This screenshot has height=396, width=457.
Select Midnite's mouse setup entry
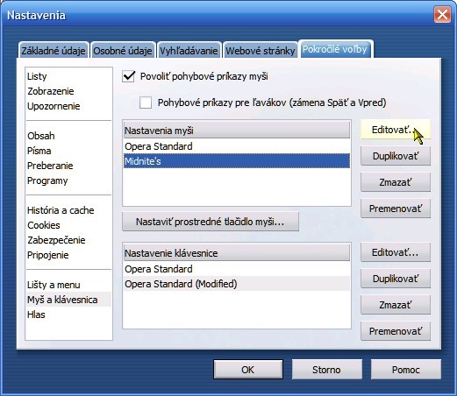237,161
